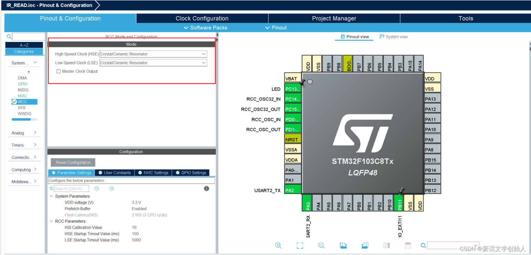Switch to the Project Manager tab
Image resolution: width=531 pixels, height=255 pixels.
(x=334, y=18)
